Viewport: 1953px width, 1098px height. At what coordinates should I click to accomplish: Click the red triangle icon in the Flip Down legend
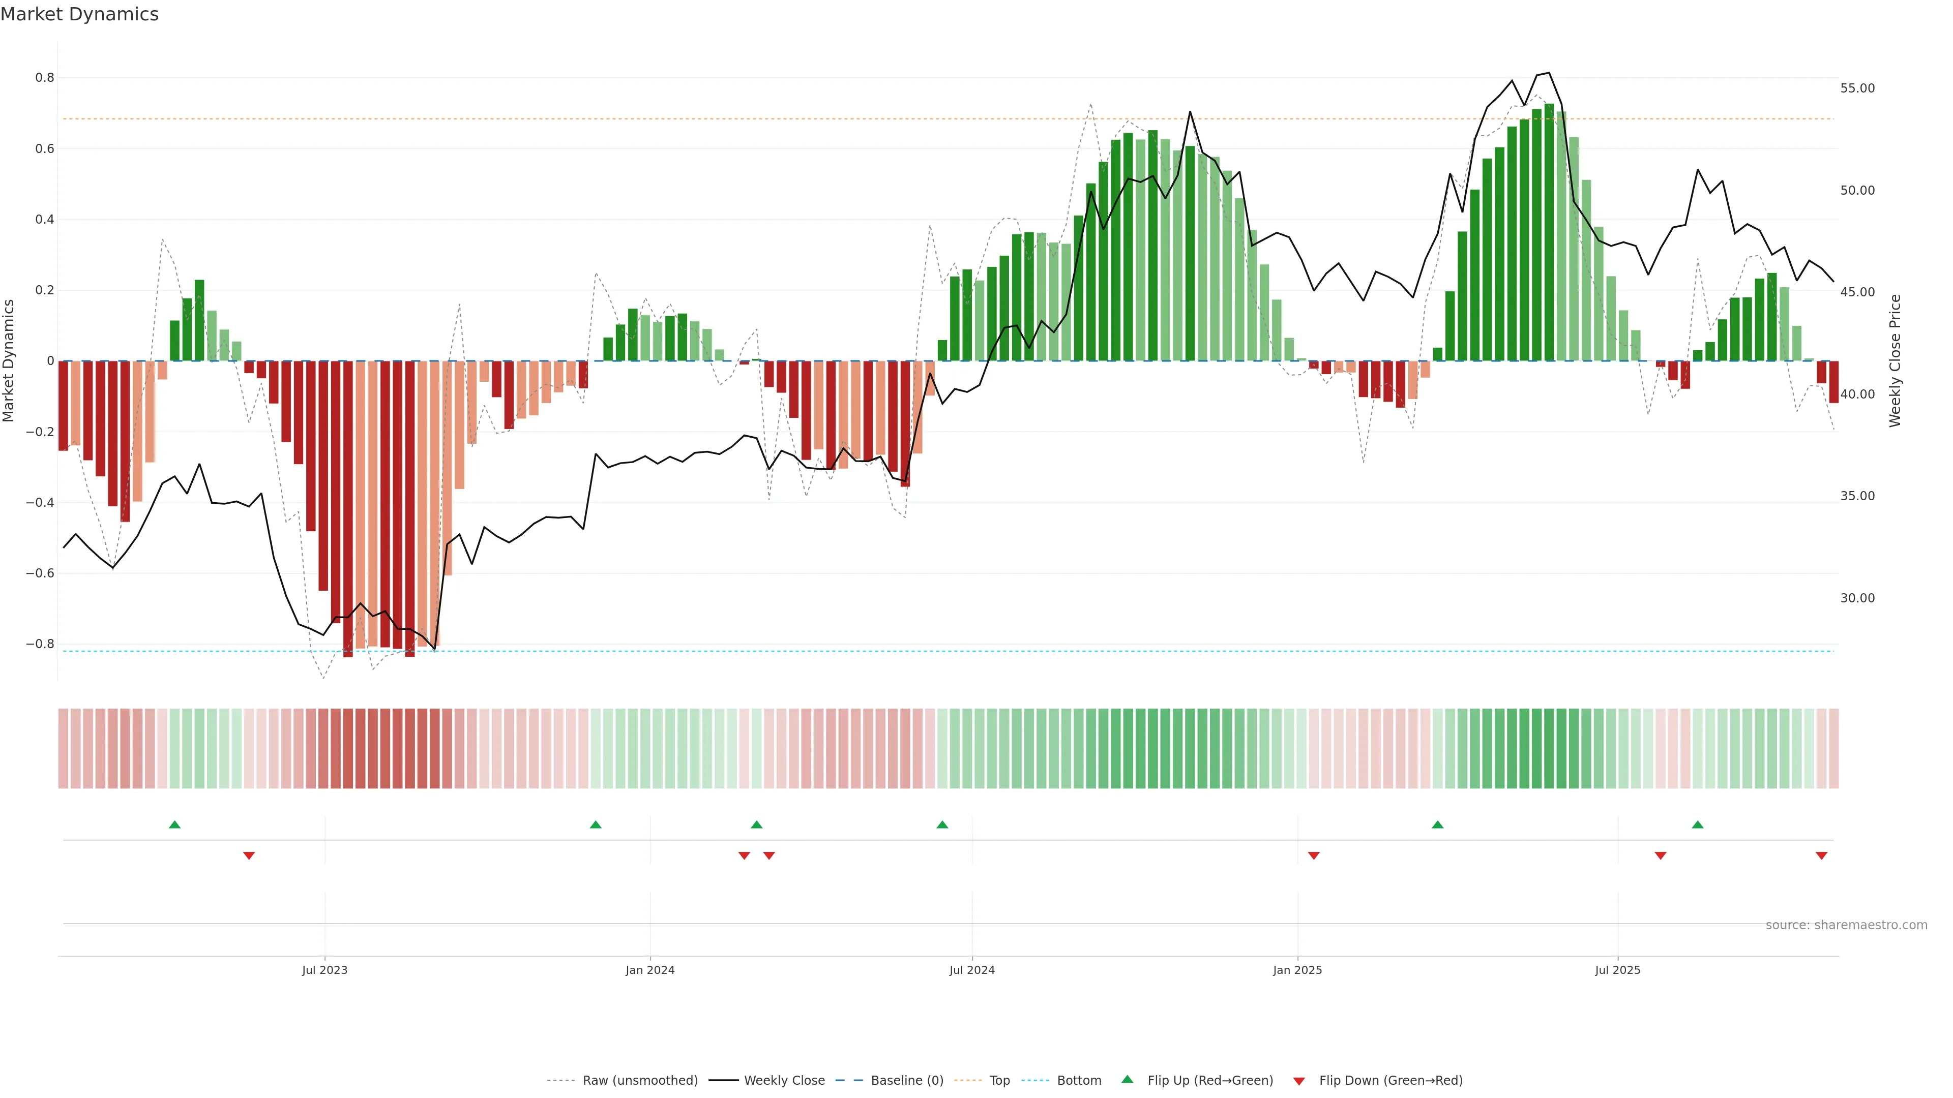pos(1299,1081)
